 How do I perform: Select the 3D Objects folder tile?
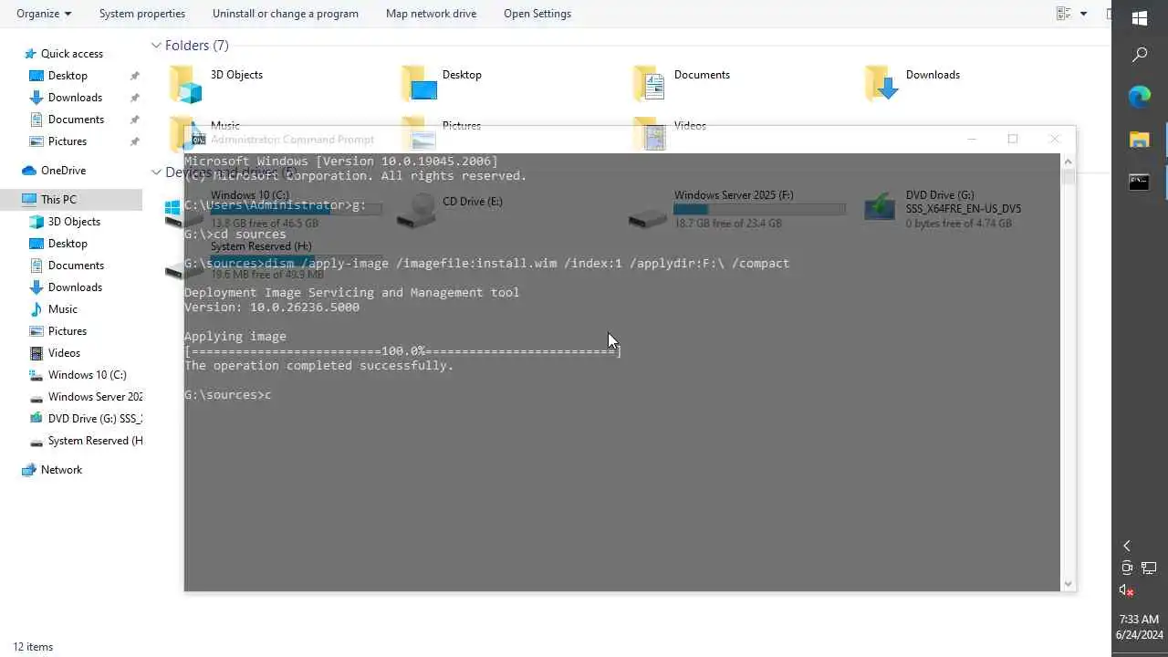tap(217, 83)
